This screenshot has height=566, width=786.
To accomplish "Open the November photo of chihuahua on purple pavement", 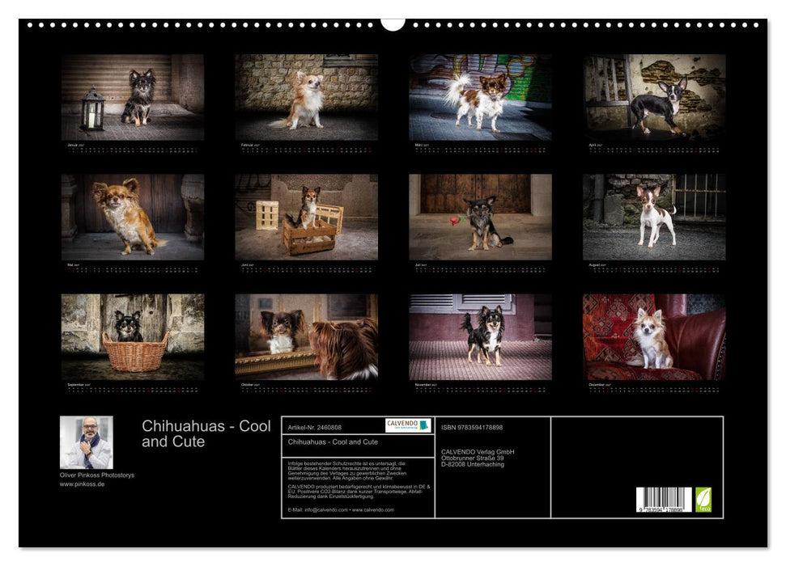I will click(480, 336).
